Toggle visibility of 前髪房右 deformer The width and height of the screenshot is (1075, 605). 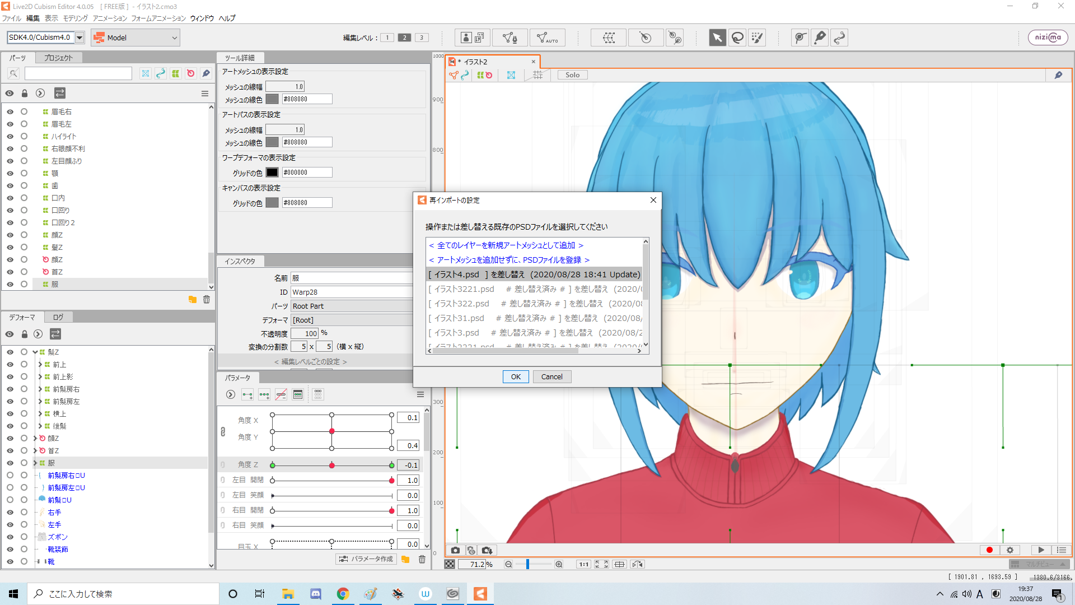pyautogui.click(x=10, y=389)
